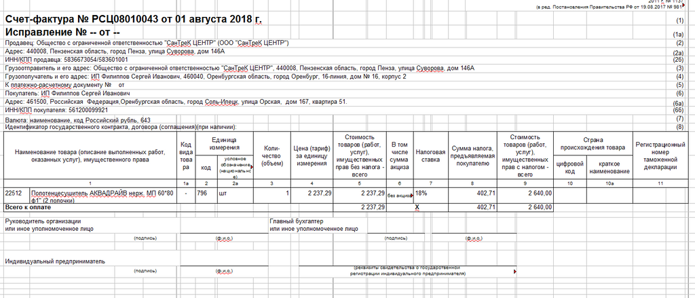Select the total with tax '2 640,00' in item row

(525, 195)
